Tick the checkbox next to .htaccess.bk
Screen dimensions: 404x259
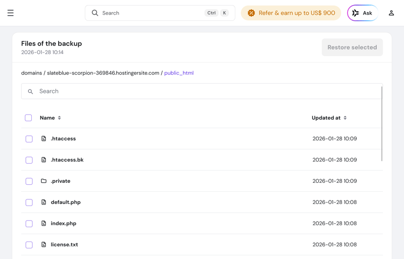29,160
